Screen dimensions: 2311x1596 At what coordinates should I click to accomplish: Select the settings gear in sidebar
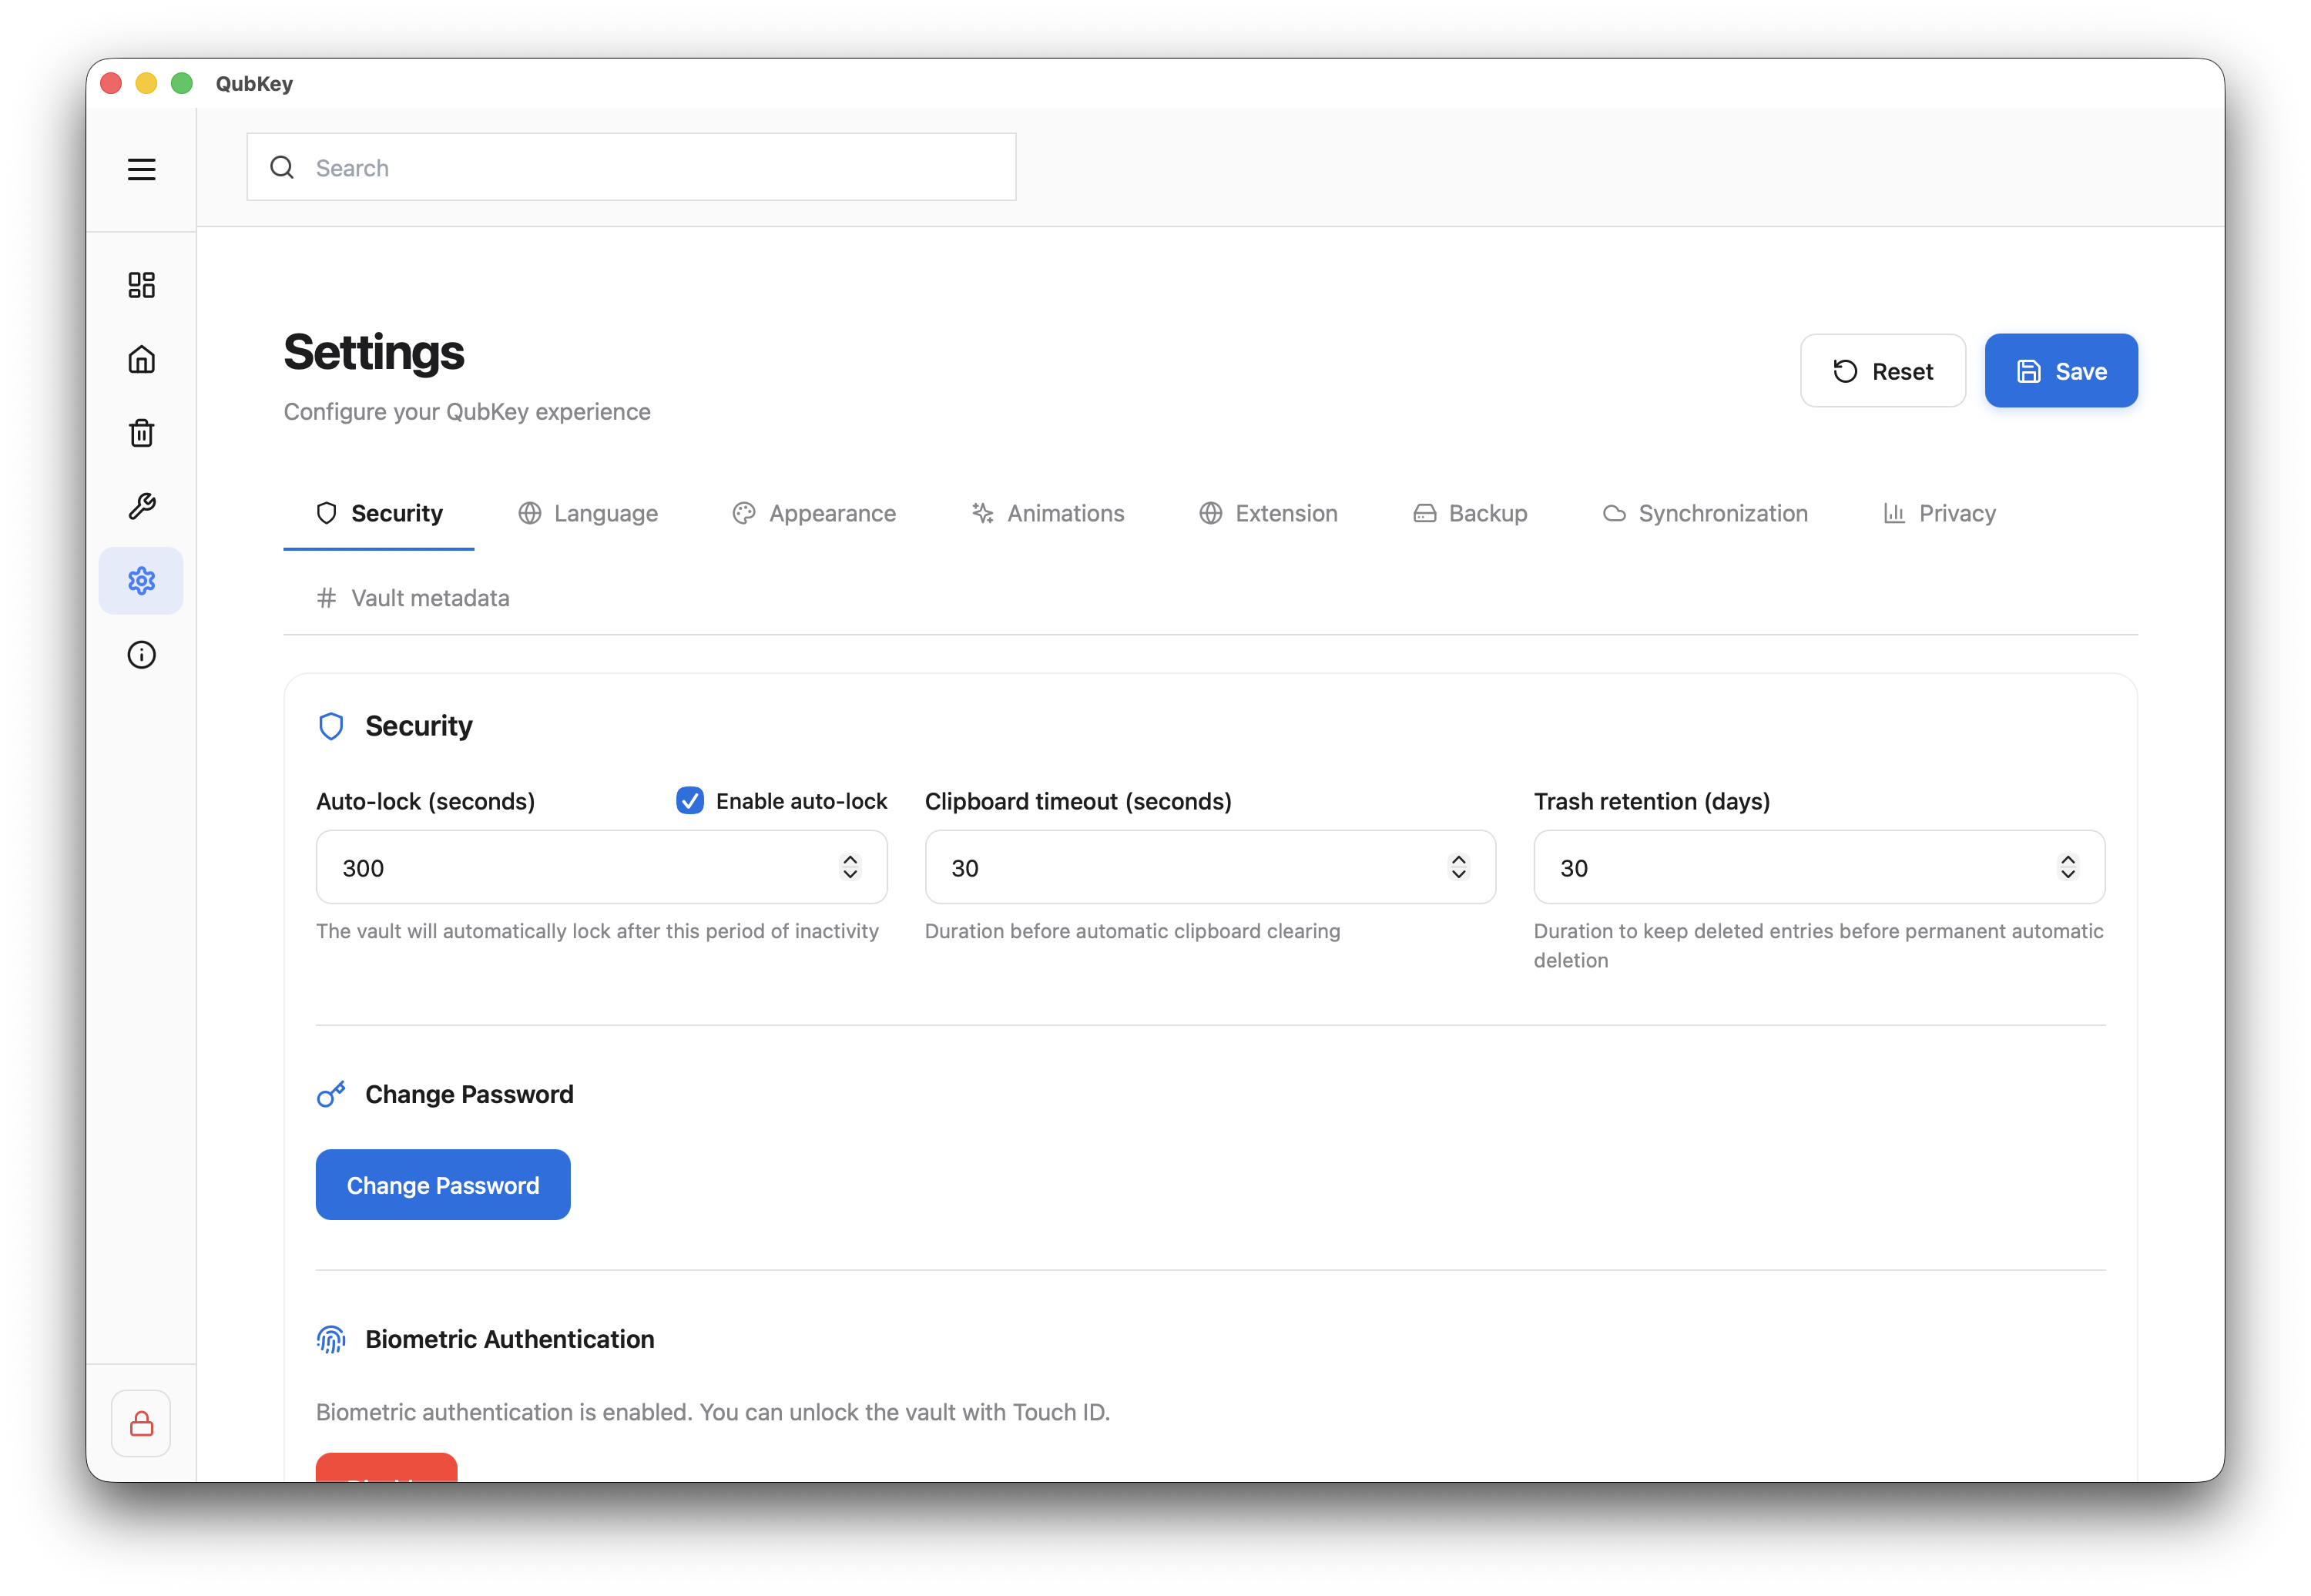click(x=141, y=581)
